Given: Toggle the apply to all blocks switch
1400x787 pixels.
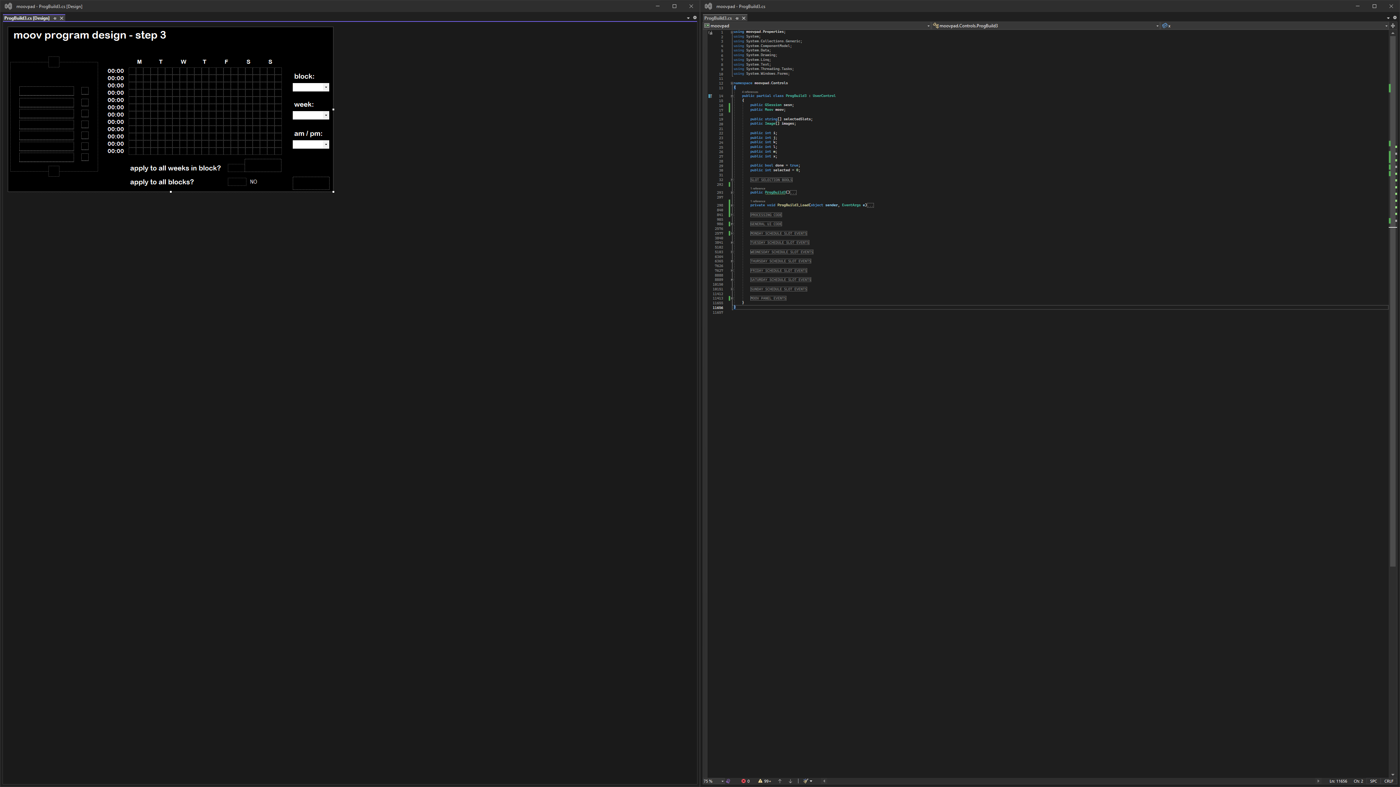Looking at the screenshot, I should (x=237, y=182).
